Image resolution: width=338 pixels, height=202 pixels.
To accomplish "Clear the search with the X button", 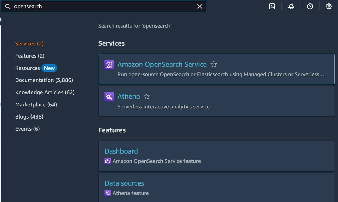I will tap(200, 6).
